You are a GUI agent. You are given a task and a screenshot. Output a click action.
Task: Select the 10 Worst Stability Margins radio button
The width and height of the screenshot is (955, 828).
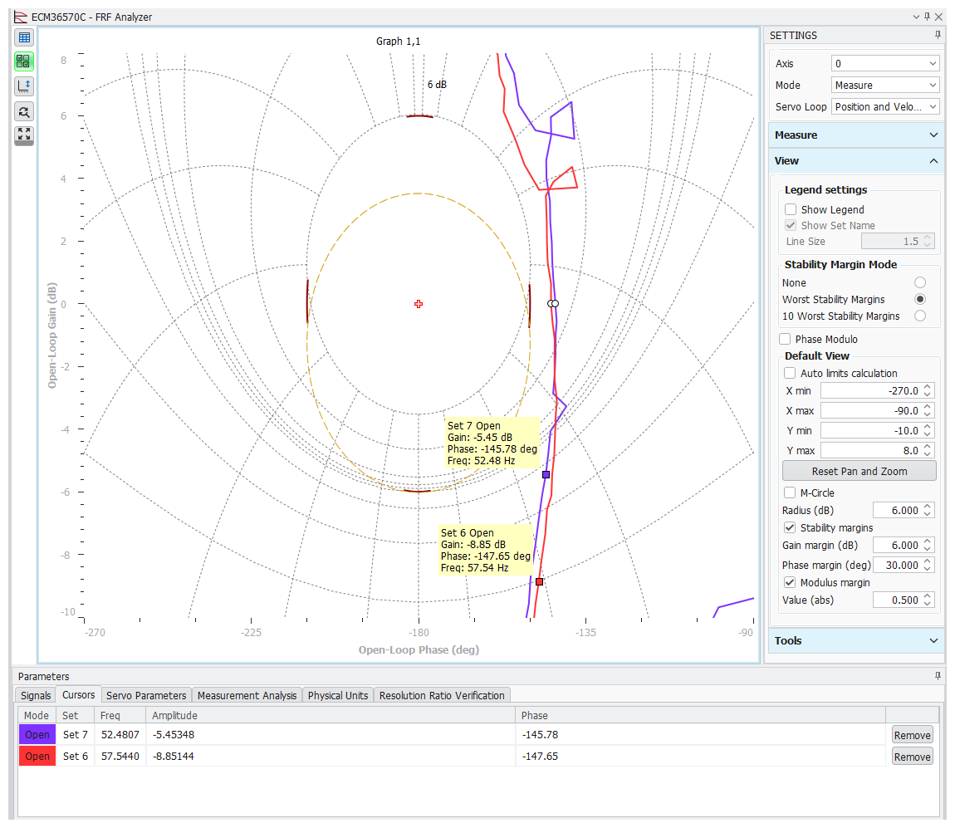tap(919, 315)
